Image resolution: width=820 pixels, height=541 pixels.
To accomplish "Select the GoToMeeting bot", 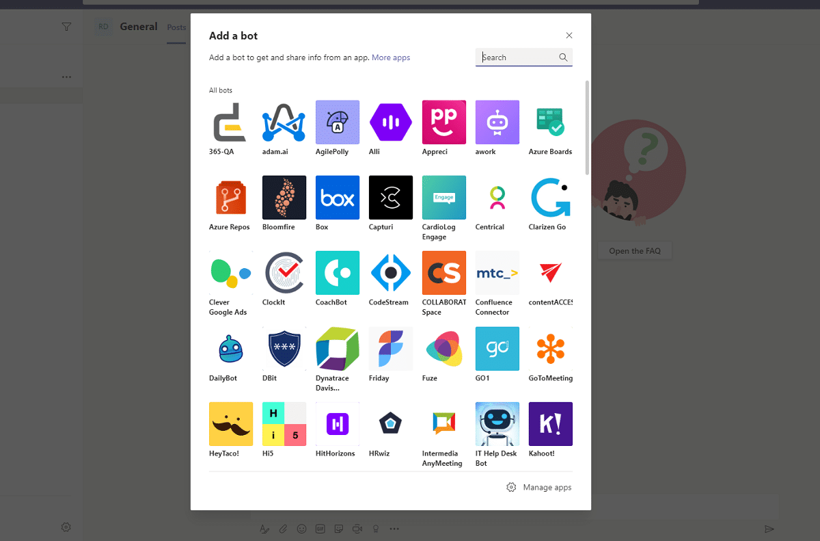I will [x=550, y=348].
